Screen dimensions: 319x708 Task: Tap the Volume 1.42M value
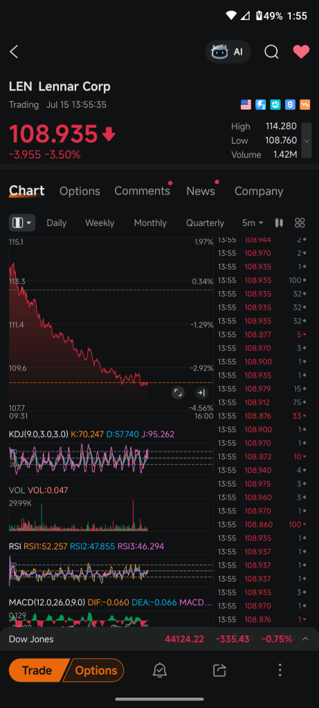click(x=285, y=154)
